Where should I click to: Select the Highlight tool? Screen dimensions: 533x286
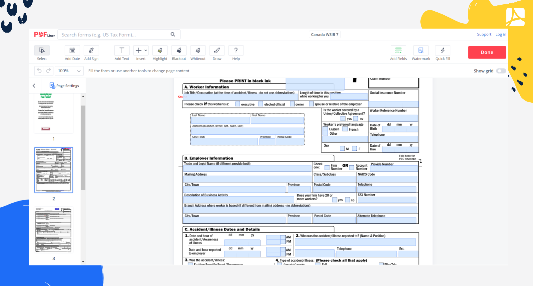(160, 51)
